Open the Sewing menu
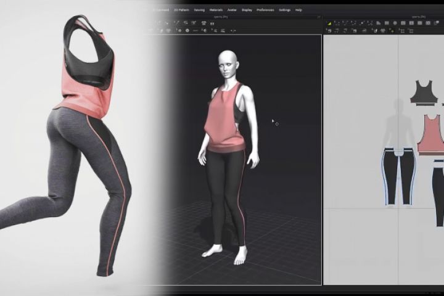This screenshot has height=296, width=444. pyautogui.click(x=199, y=10)
